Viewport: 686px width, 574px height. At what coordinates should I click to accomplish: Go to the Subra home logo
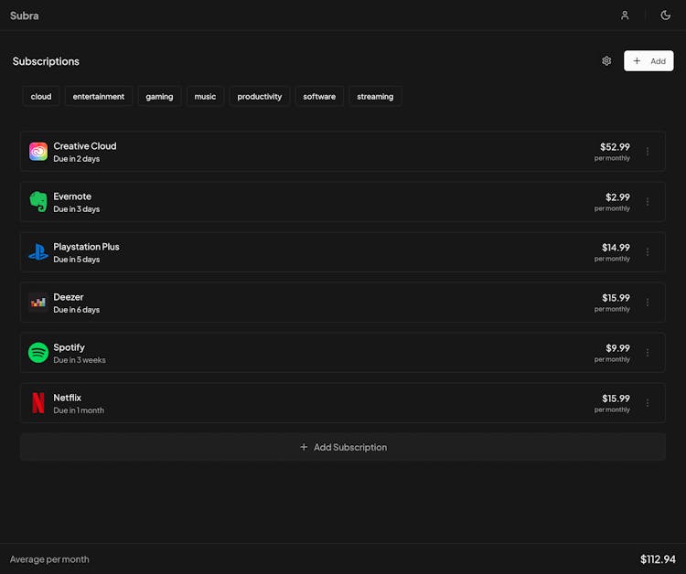(25, 16)
